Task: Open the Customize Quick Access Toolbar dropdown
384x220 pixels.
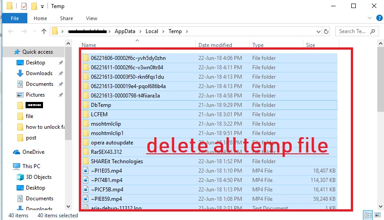Action: click(42, 6)
